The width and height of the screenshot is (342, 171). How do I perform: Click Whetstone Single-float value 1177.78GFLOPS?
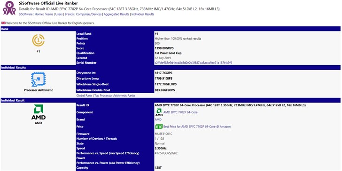pos(166,84)
